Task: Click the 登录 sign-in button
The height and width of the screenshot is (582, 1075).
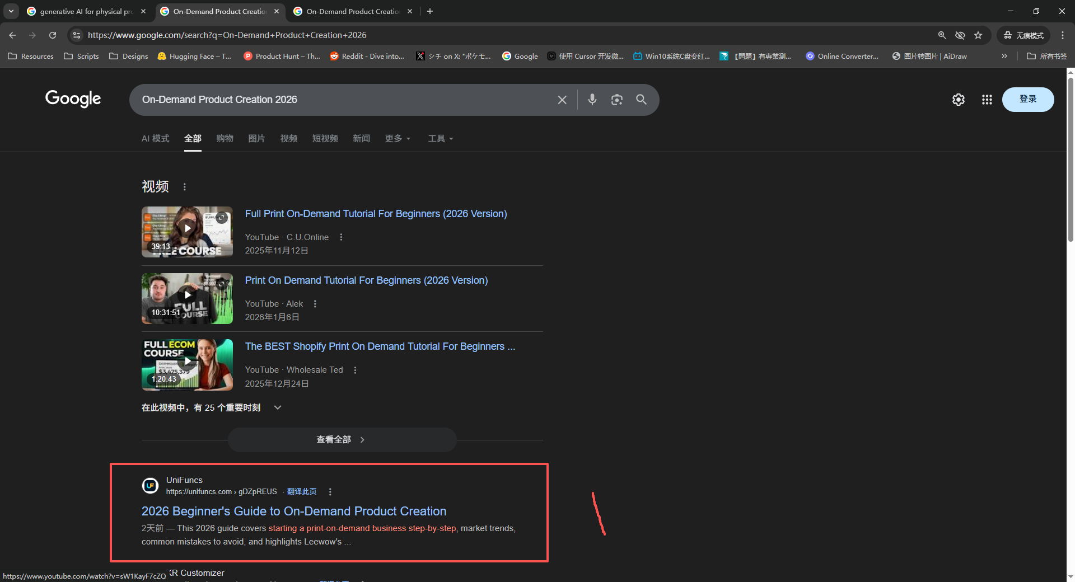Action: click(1027, 99)
